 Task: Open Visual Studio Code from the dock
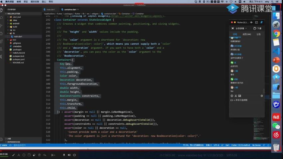(x=276, y=51)
